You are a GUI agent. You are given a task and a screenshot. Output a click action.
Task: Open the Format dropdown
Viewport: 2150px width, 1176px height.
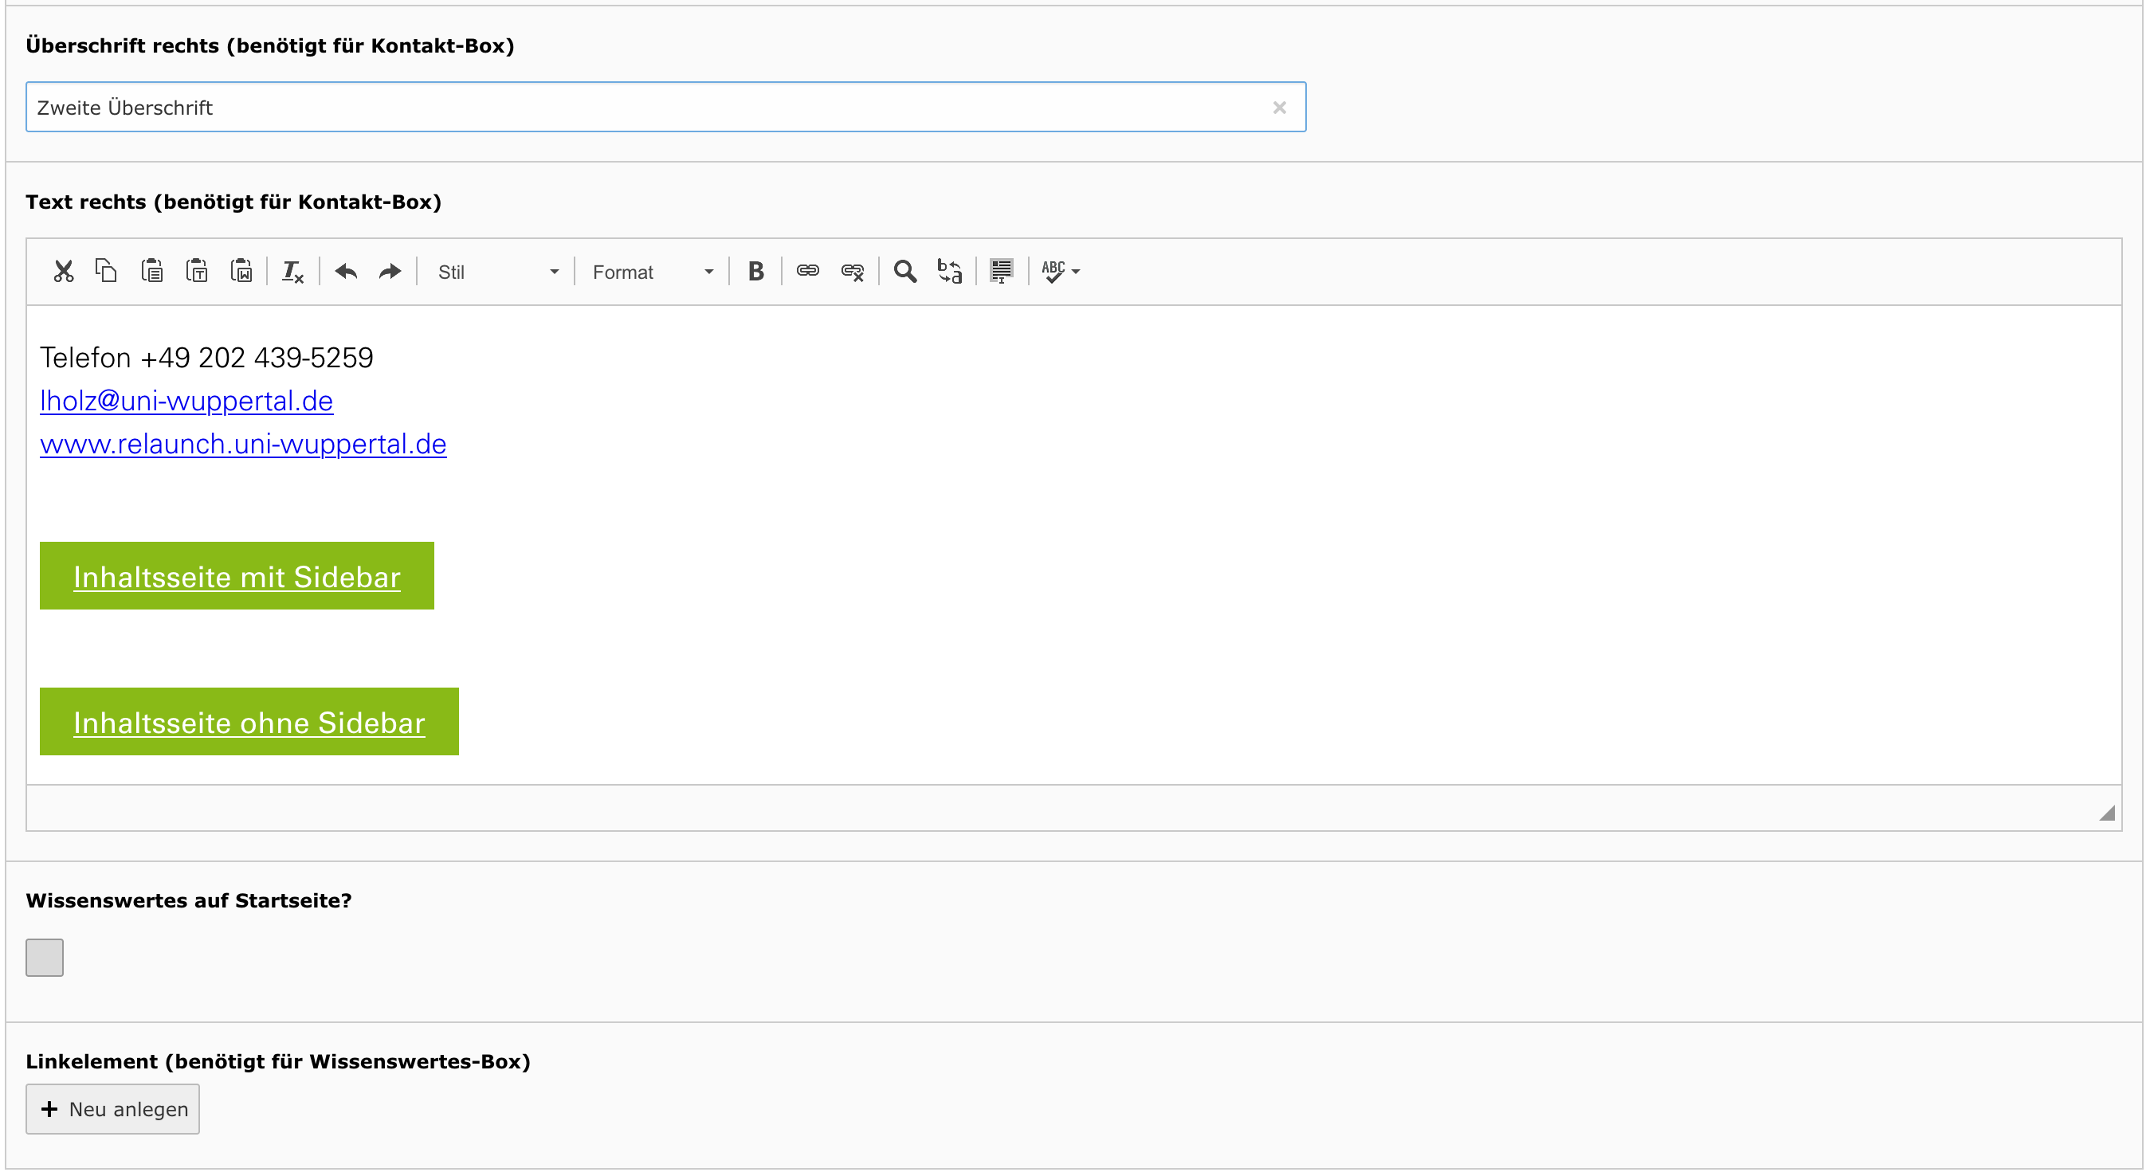tap(652, 272)
